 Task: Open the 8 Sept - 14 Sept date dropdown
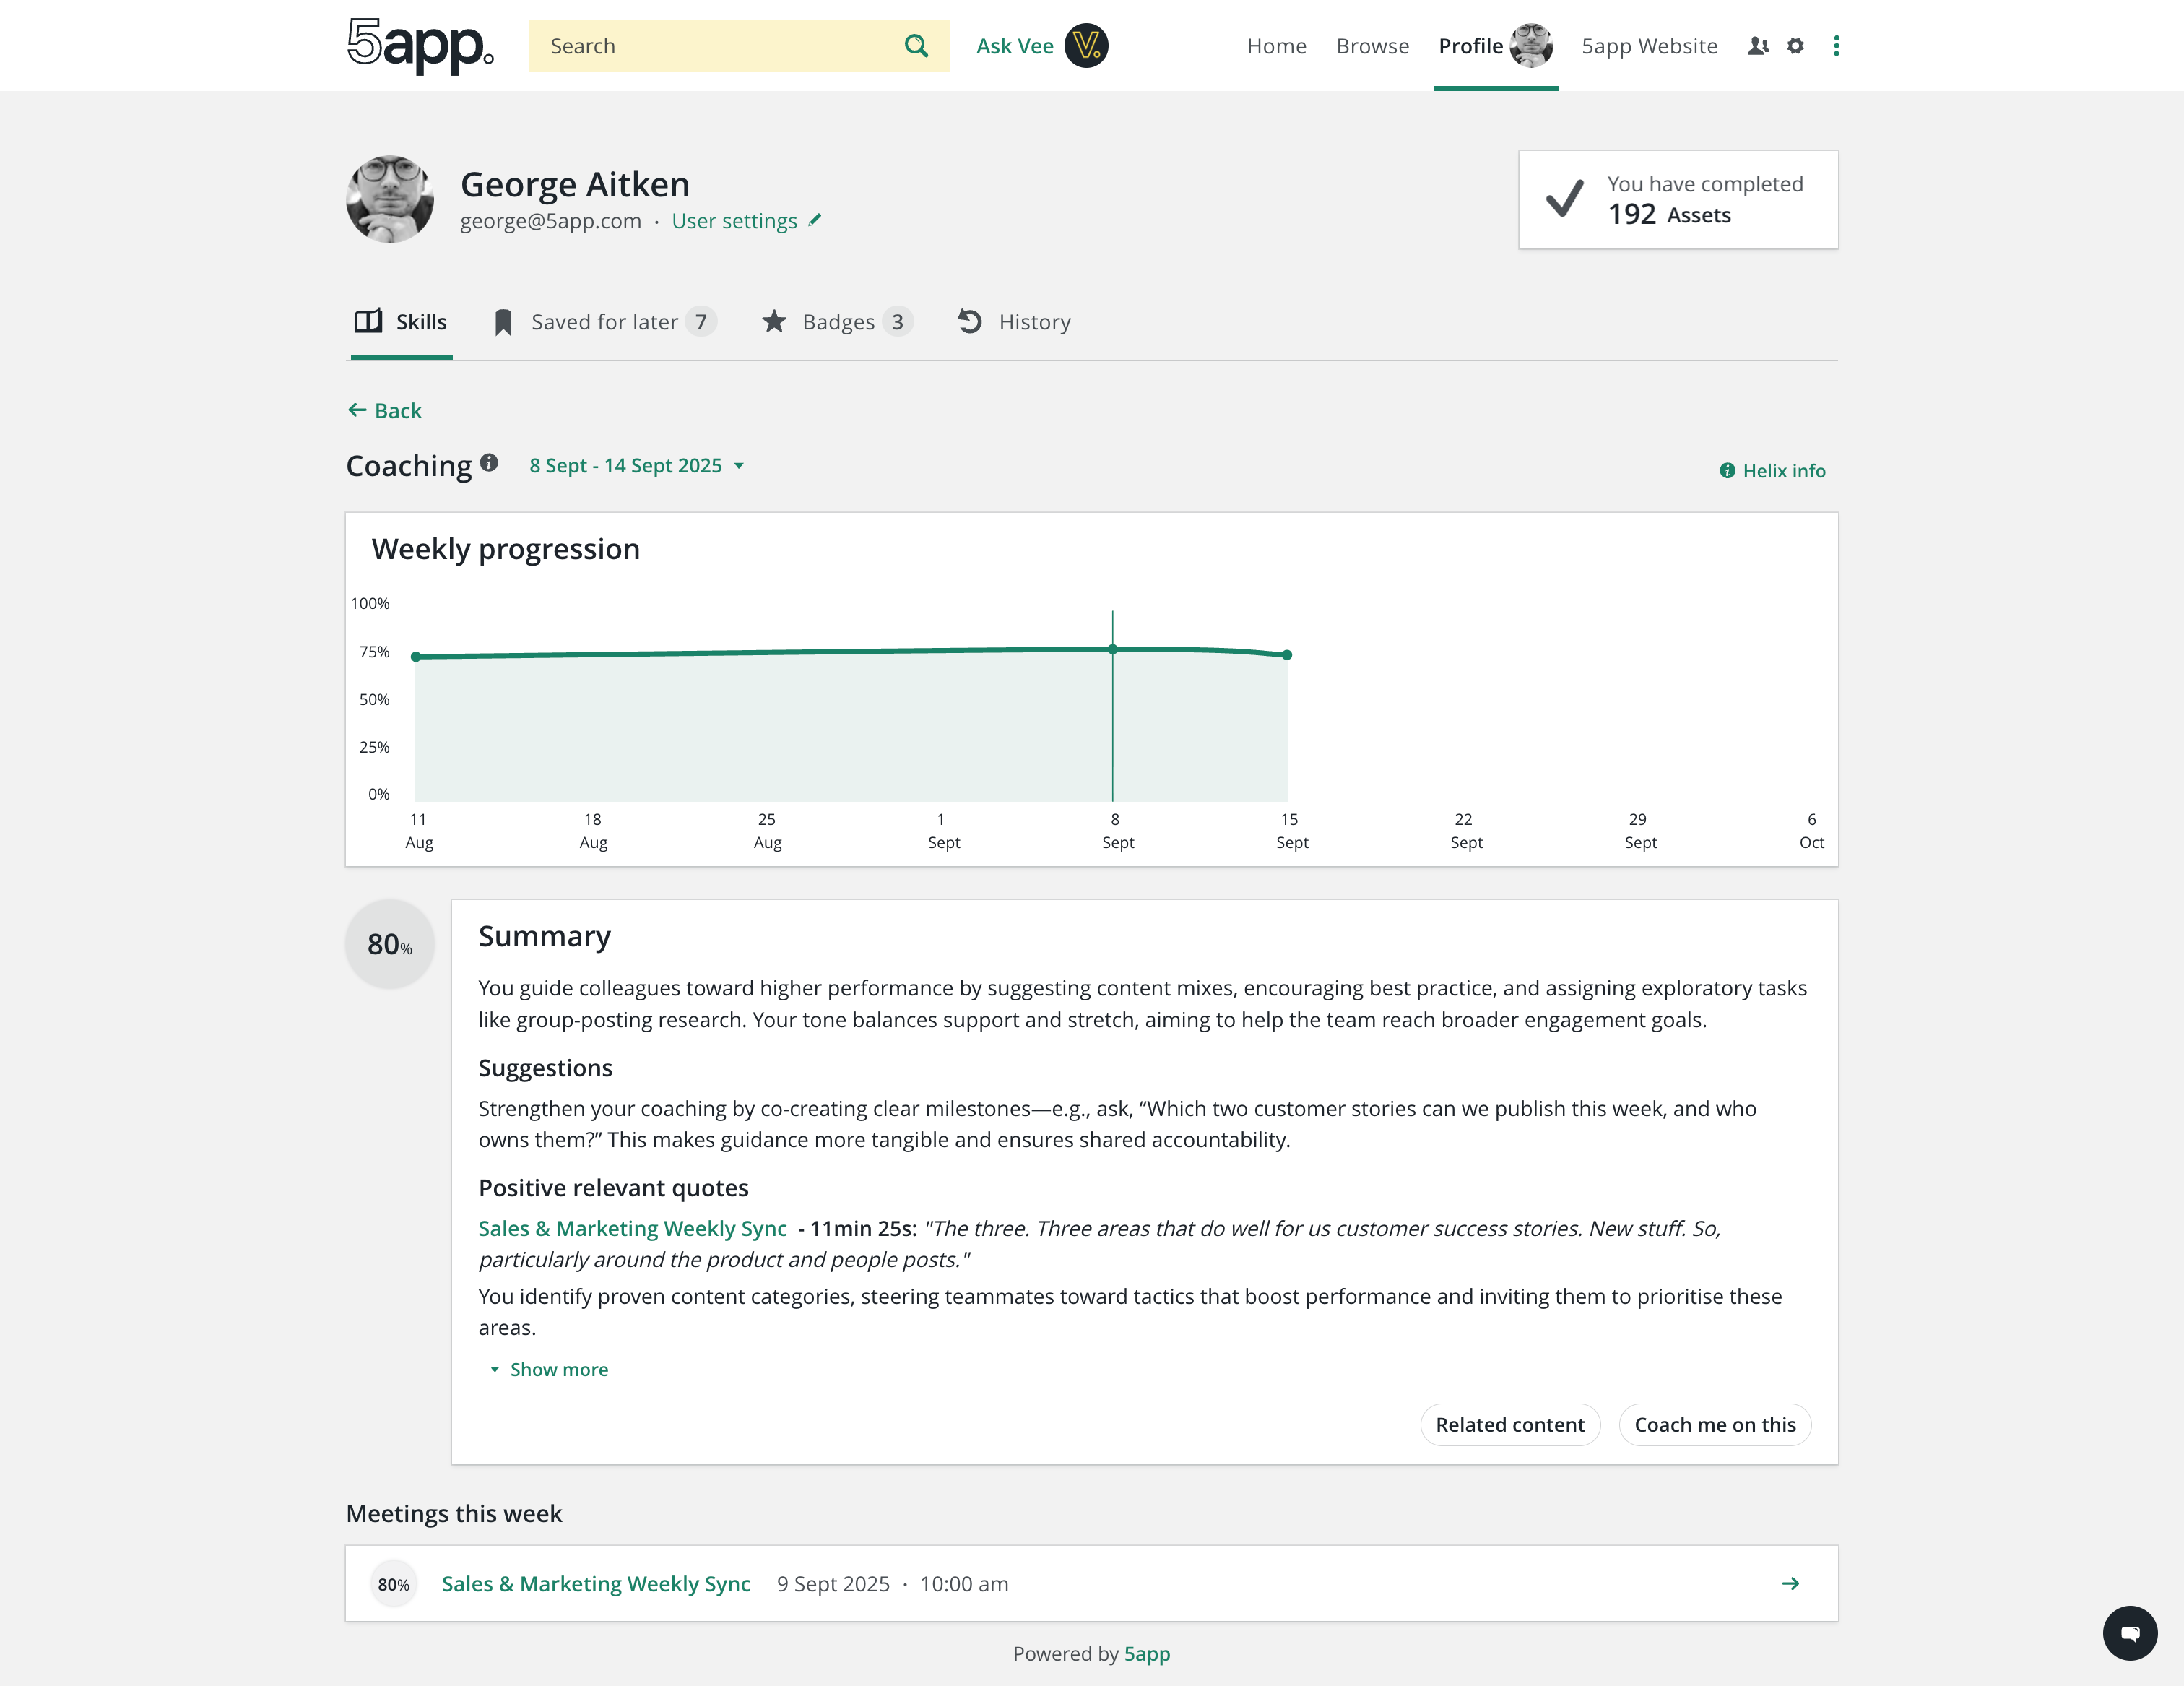637,466
